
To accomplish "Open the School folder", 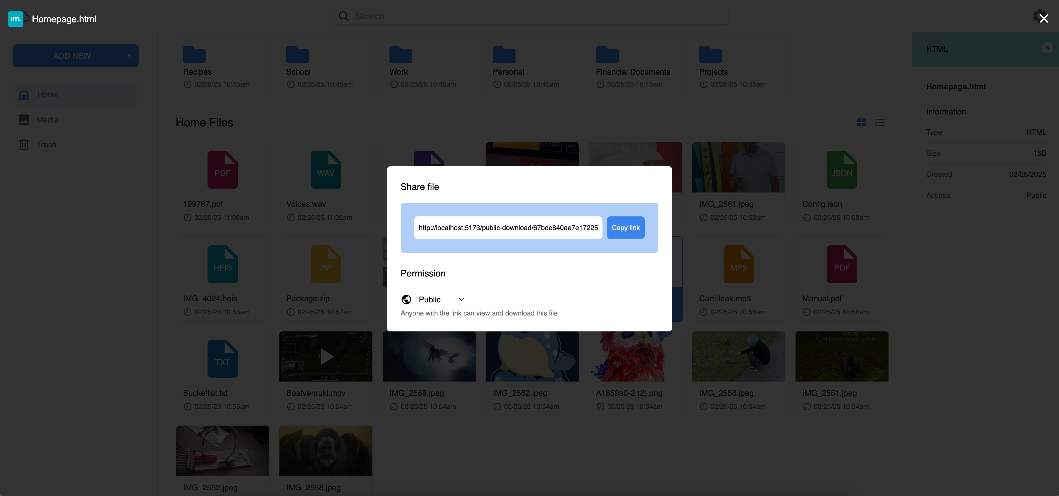I will 326,67.
